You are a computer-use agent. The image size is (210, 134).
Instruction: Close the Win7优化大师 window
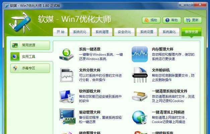pos(200,4)
